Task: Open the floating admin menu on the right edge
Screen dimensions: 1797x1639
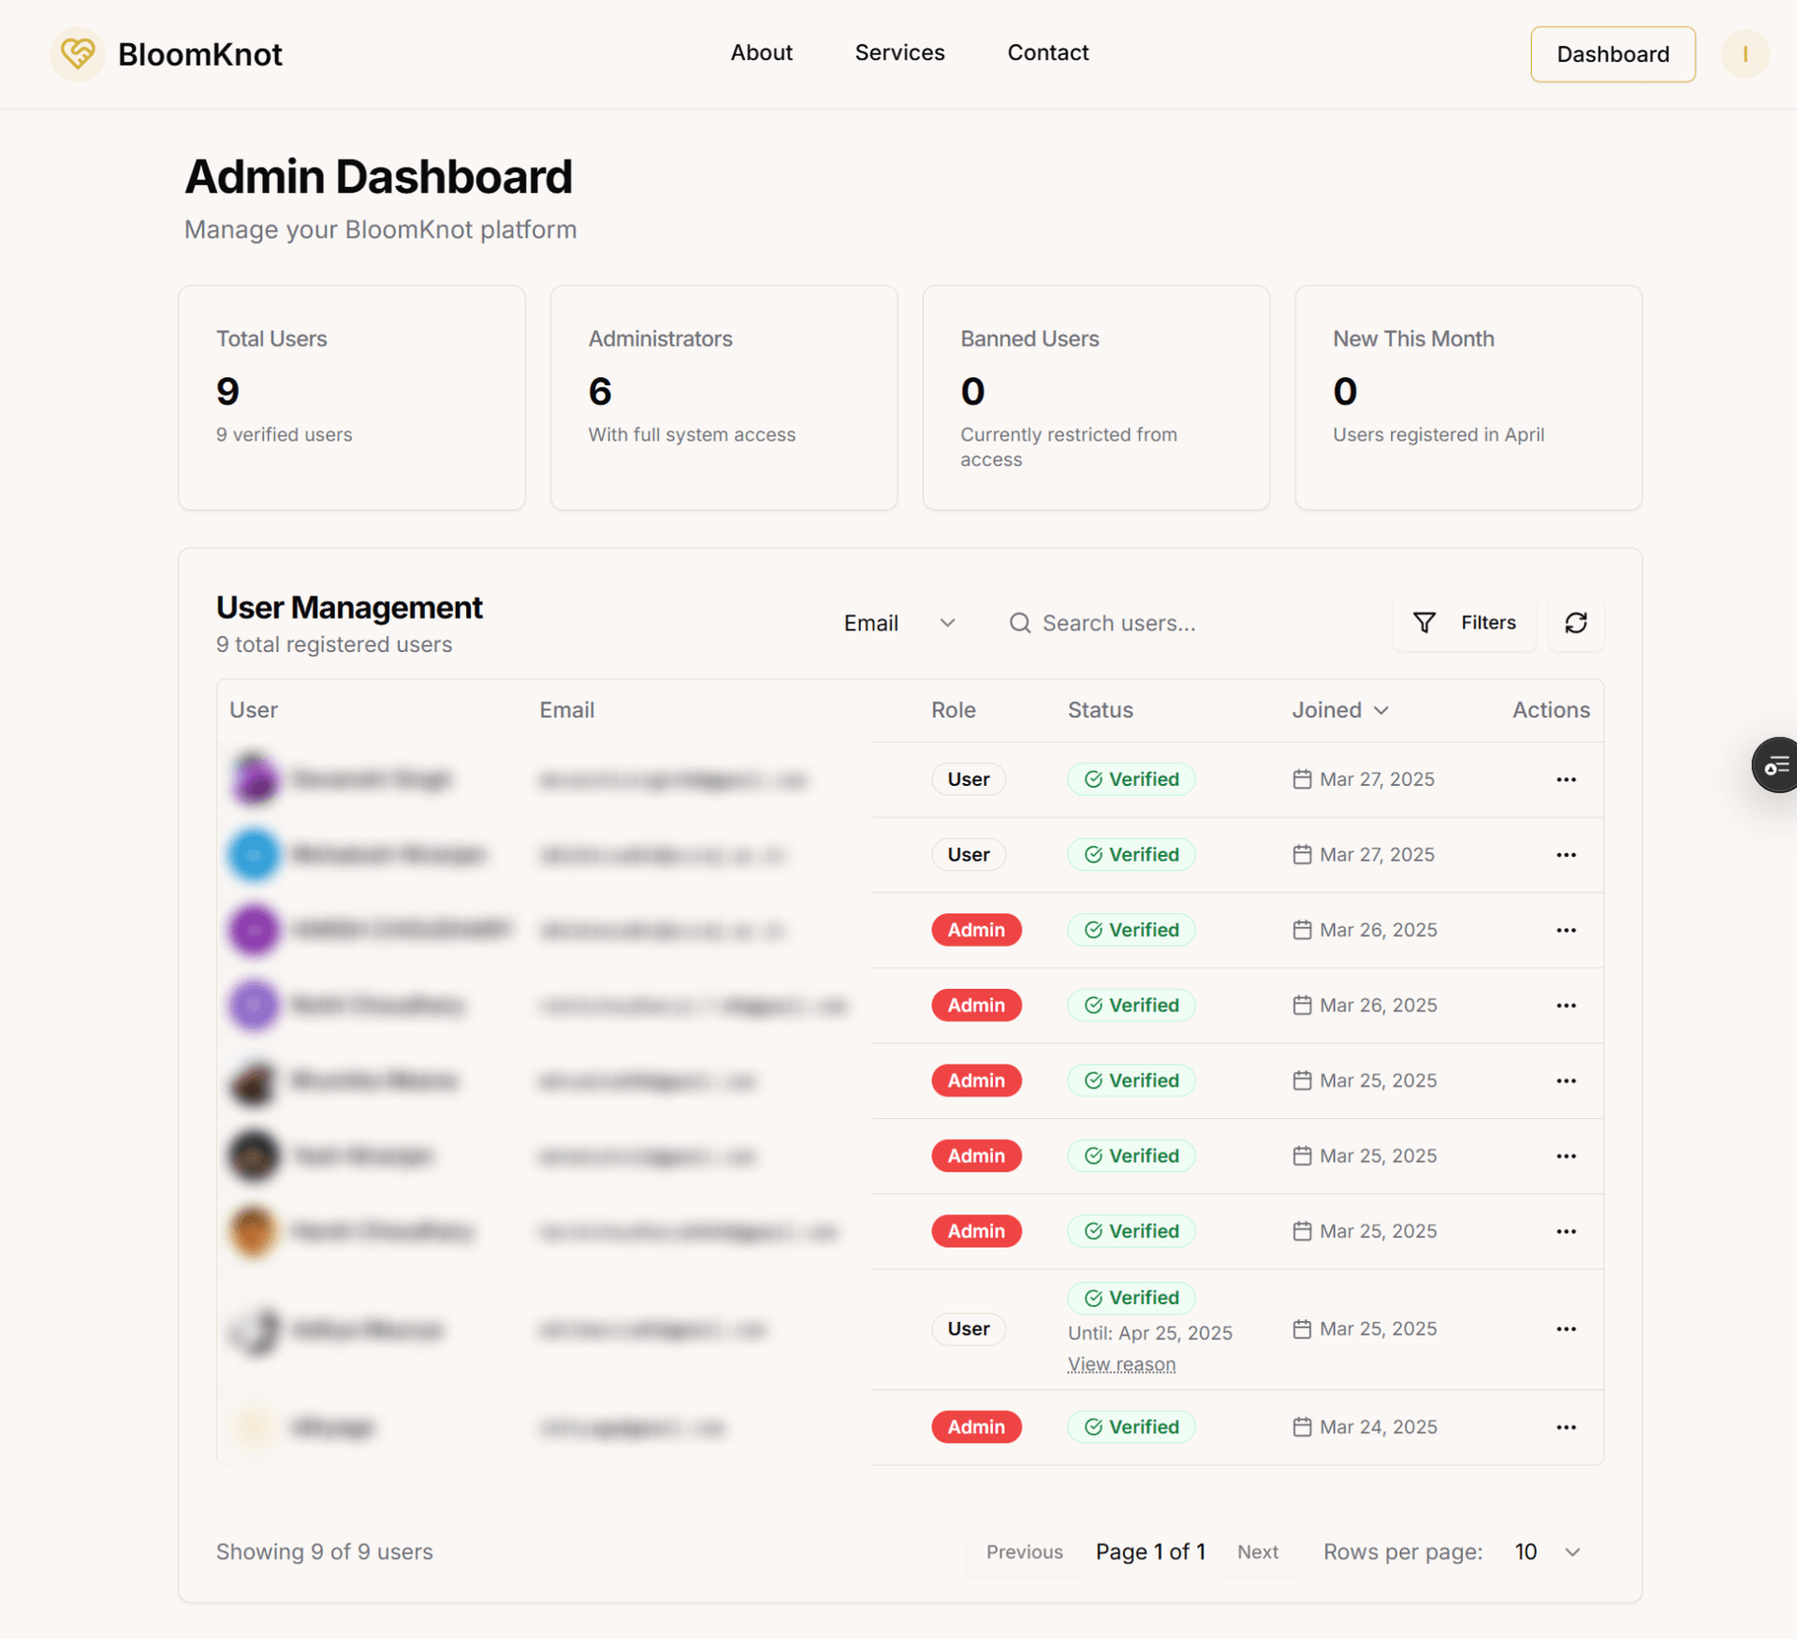Action: pyautogui.click(x=1776, y=765)
